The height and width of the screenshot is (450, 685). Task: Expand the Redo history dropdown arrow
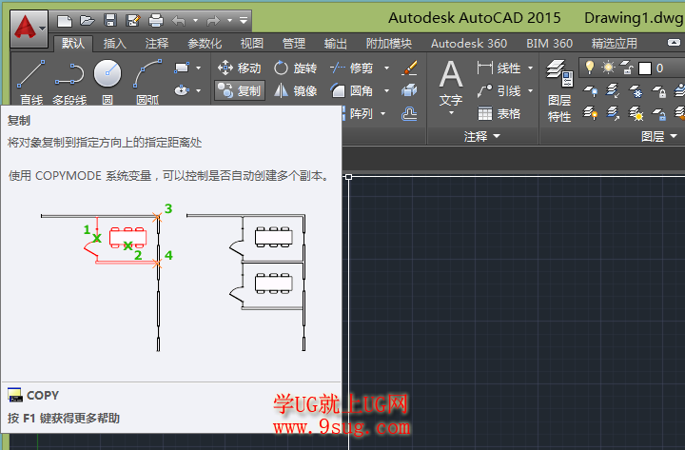tap(230, 21)
